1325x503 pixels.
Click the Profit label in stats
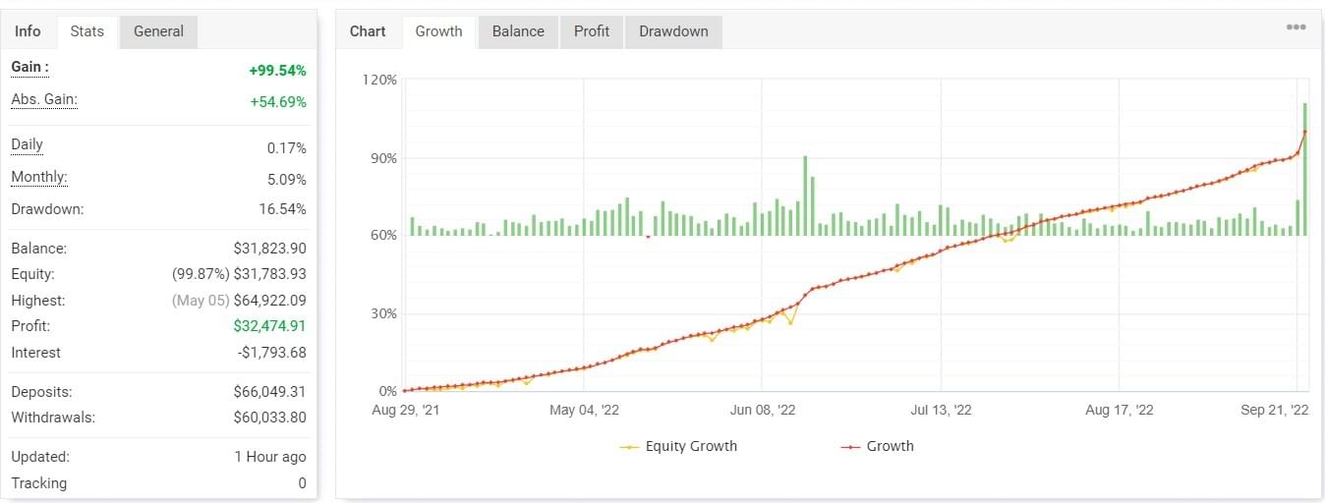pos(30,326)
